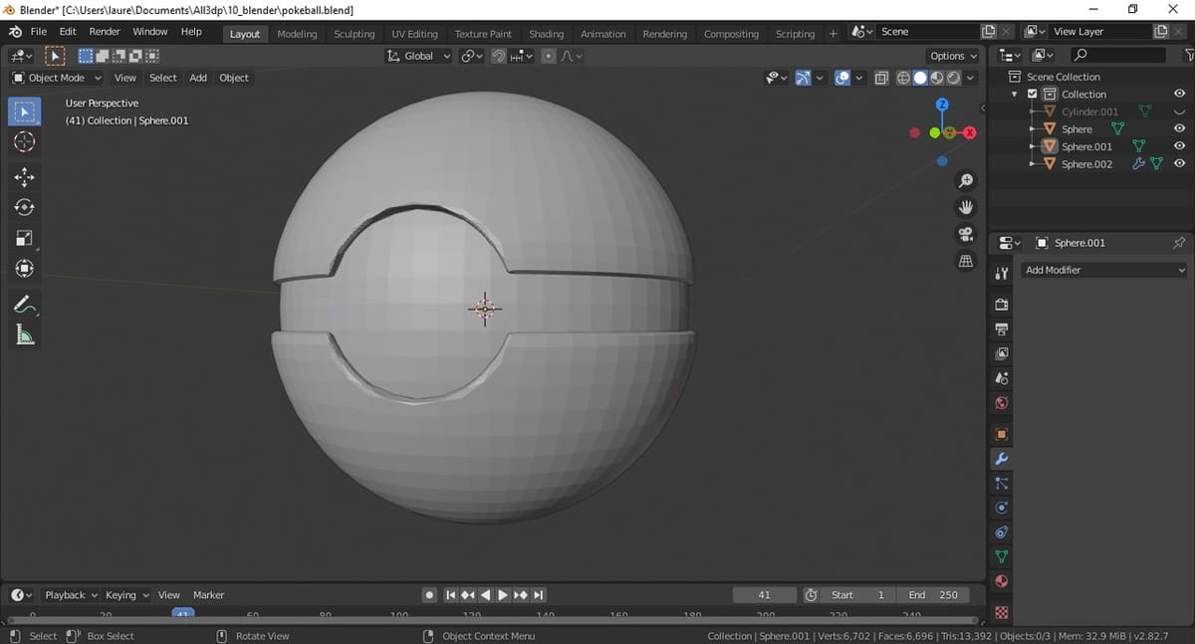The image size is (1195, 644).
Task: Open the Options dropdown
Action: coord(953,56)
